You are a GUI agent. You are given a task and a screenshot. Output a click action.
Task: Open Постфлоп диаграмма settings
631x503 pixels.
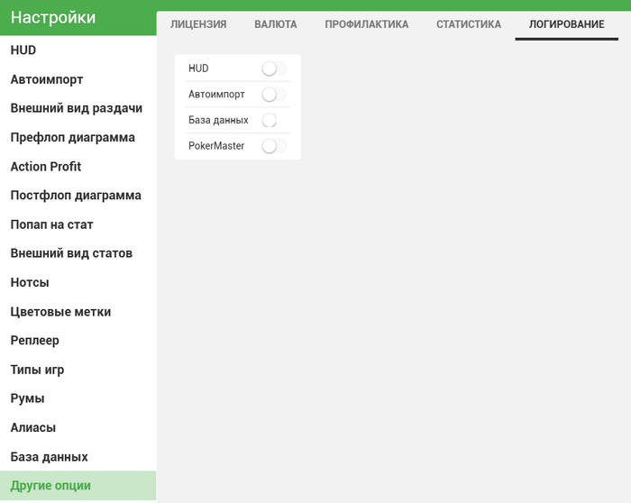(x=78, y=196)
